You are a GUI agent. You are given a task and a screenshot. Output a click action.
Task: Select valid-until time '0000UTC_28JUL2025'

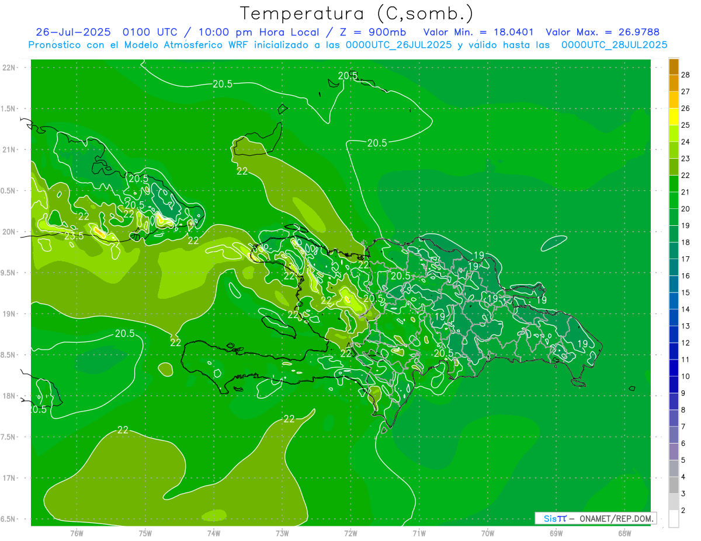click(614, 45)
